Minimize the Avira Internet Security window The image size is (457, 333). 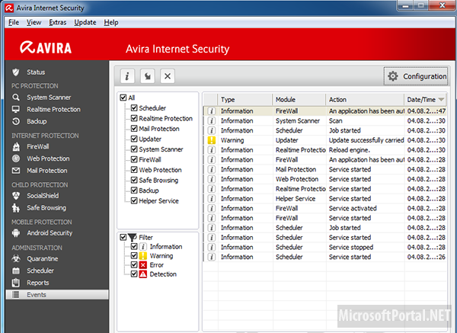[405, 5]
